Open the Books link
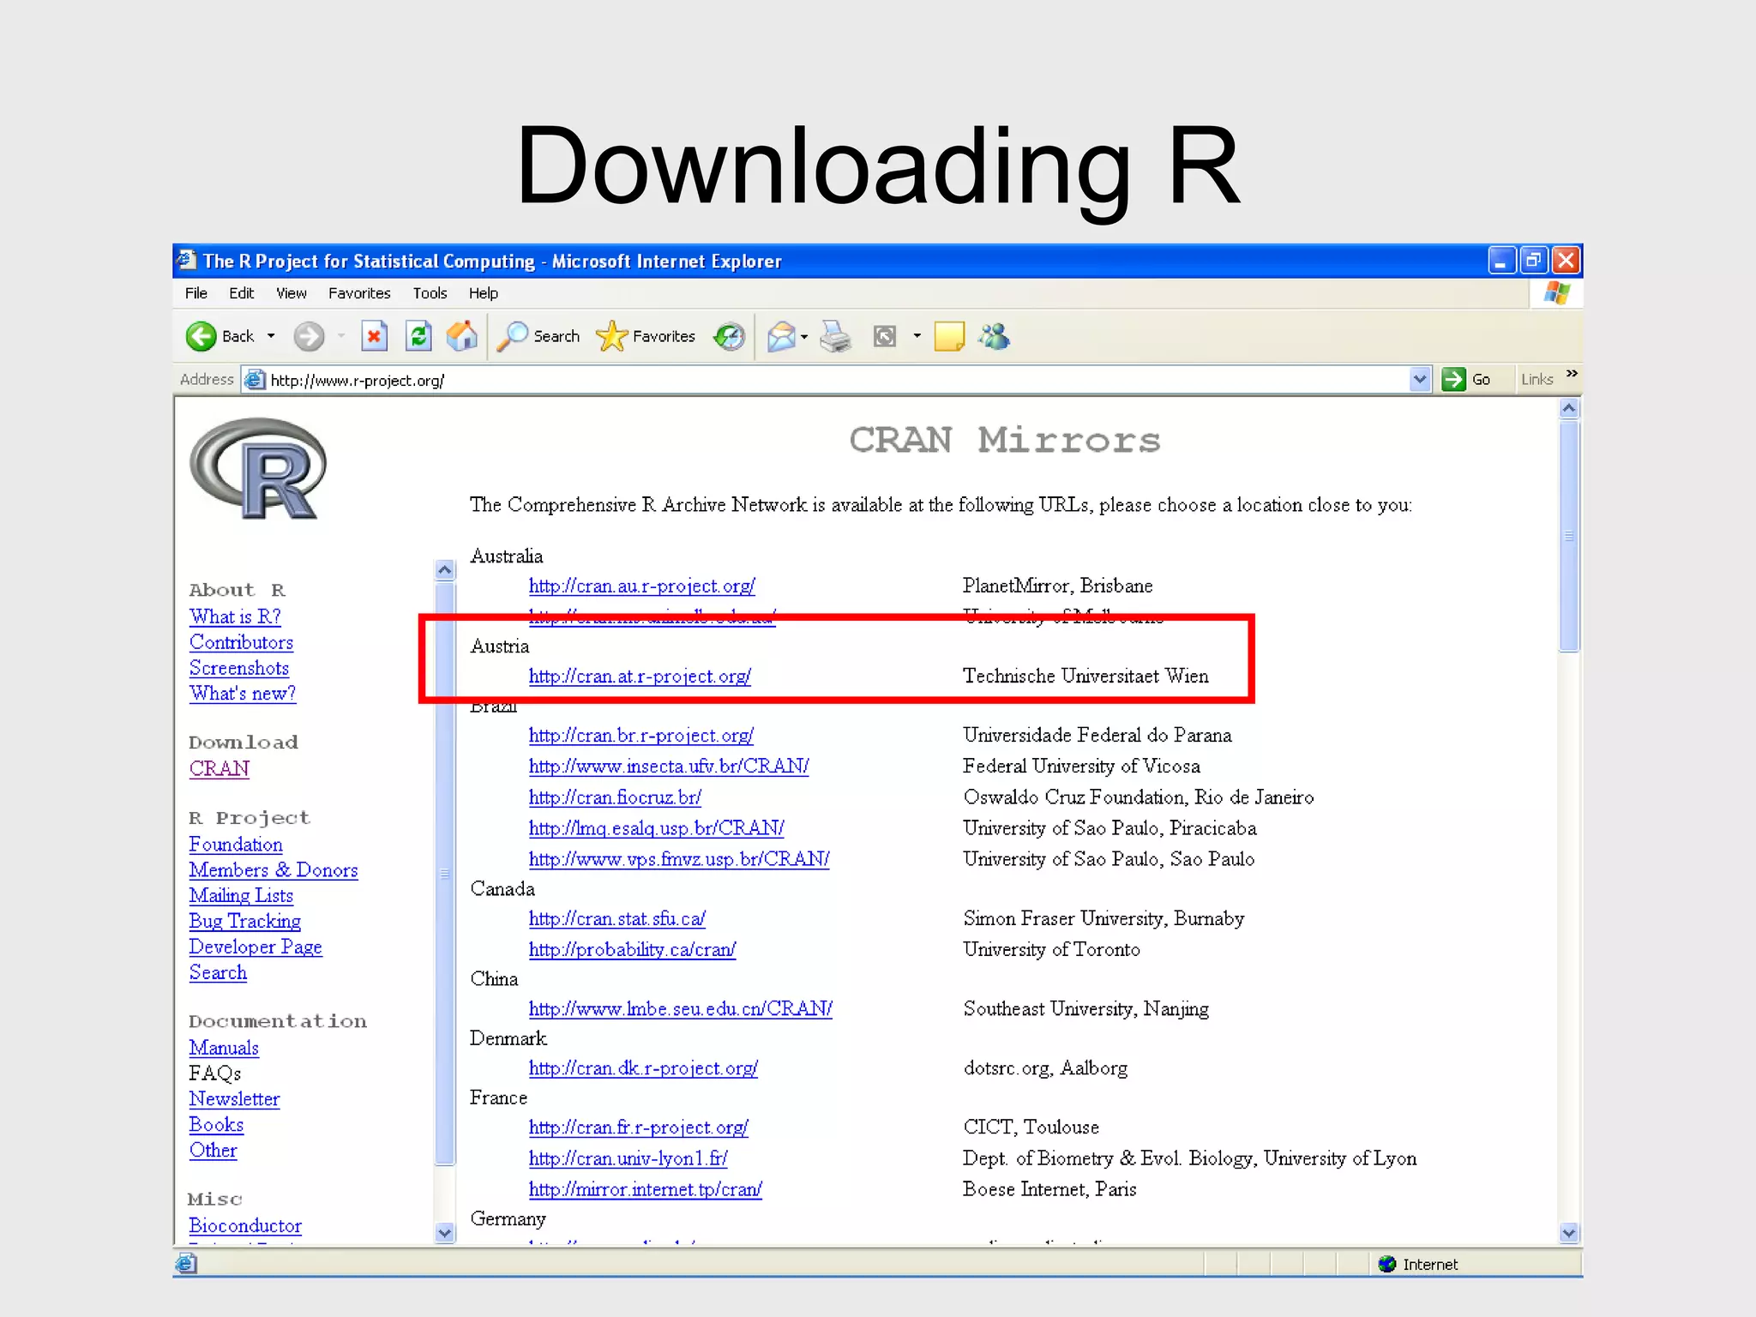The image size is (1756, 1317). pos(216,1125)
